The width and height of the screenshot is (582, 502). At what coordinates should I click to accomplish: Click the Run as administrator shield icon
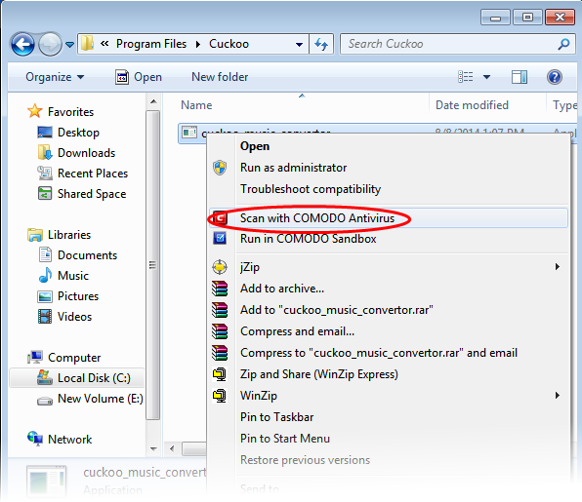[220, 168]
